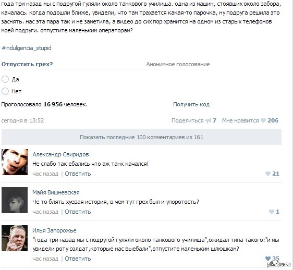Open the #indulgencia_stupid hashtag
The image size is (293, 270).
click(x=27, y=48)
